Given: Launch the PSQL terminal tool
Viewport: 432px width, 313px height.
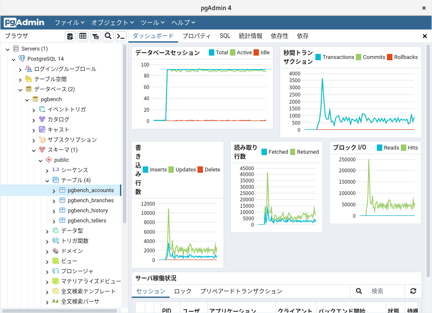Looking at the screenshot, I should click(x=121, y=36).
